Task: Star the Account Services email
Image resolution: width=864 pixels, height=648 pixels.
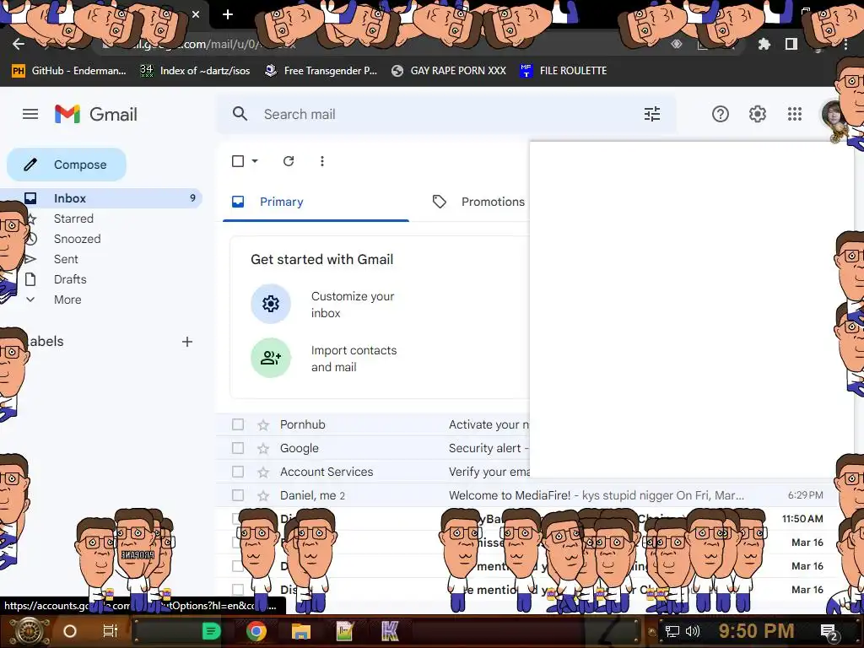Action: click(263, 472)
